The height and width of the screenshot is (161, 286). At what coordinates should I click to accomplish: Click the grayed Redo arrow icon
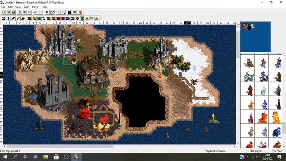[41, 12]
